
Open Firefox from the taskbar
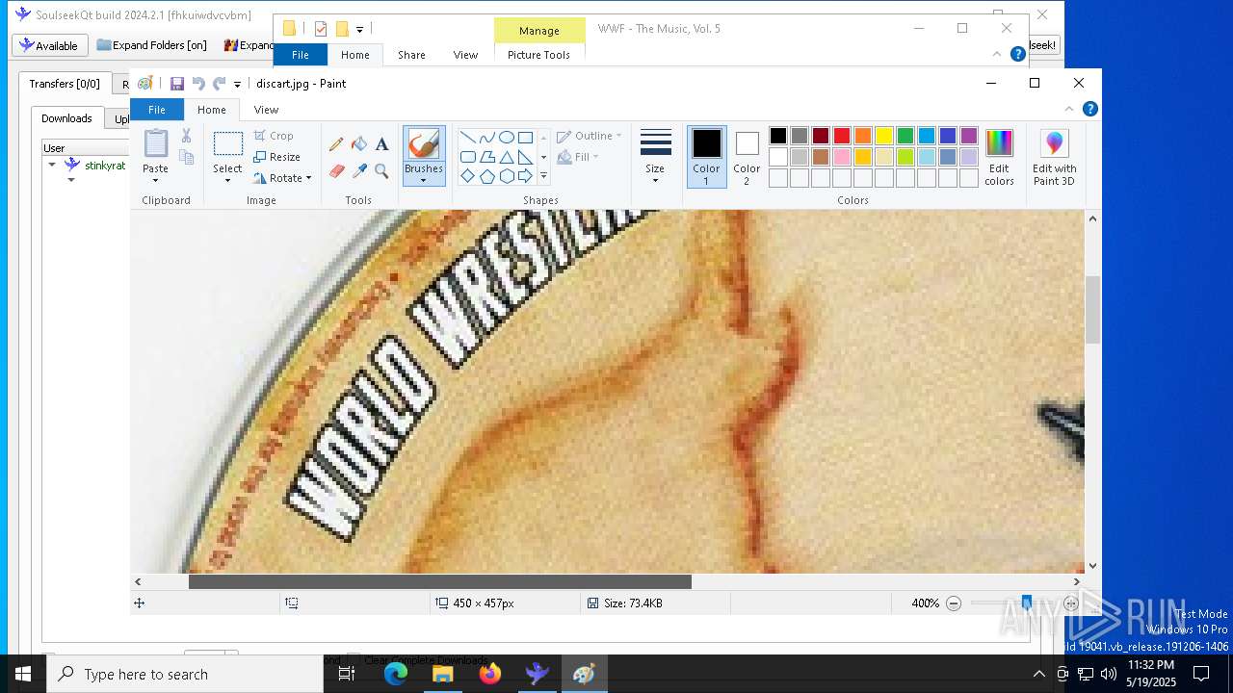pyautogui.click(x=490, y=674)
